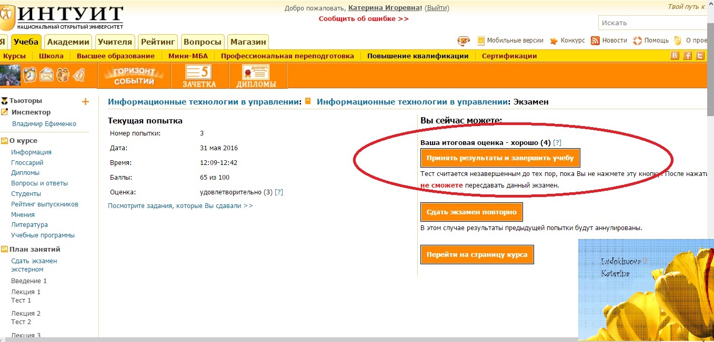Click the Facebook social icon

point(687,56)
